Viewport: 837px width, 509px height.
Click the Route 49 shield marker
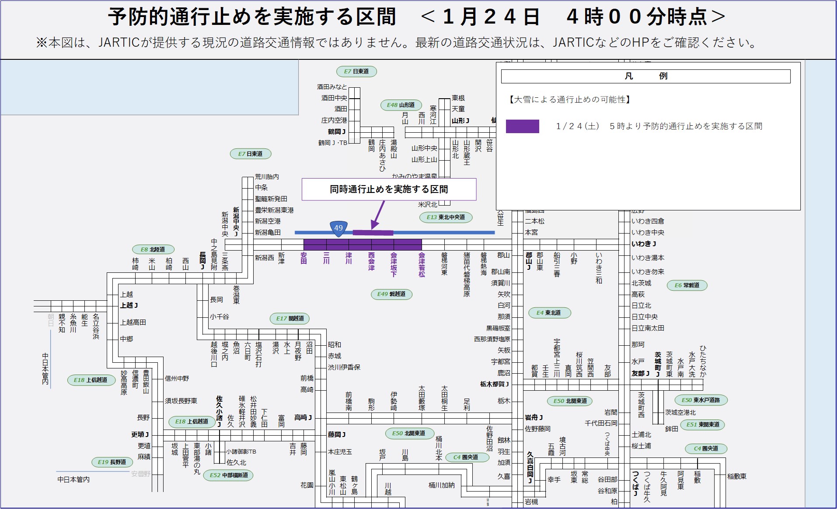click(x=338, y=228)
